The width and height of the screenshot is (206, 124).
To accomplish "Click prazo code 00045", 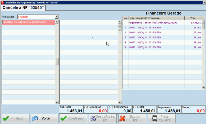I will [132, 33].
